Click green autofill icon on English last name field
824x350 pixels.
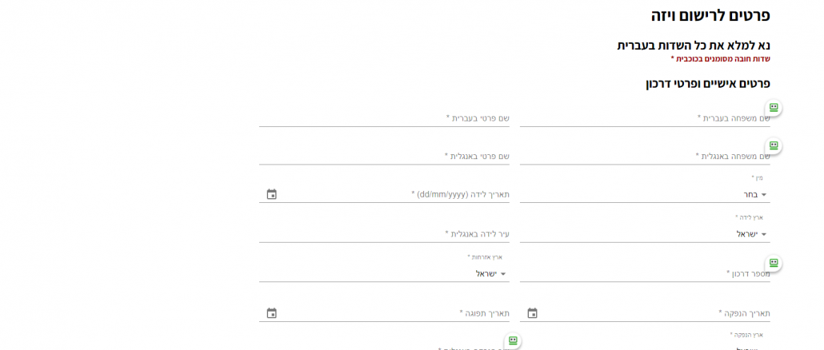(774, 145)
